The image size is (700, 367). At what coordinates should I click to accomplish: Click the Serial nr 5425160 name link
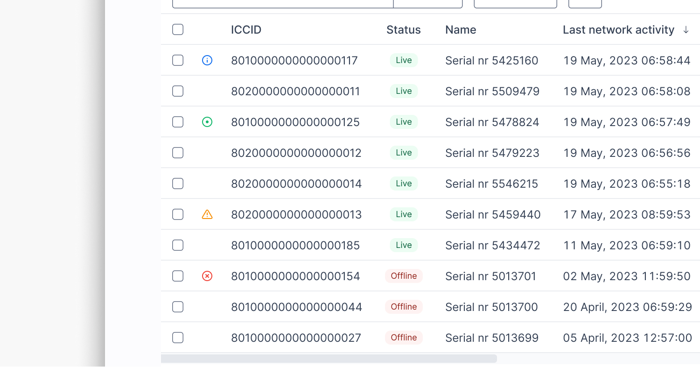(x=491, y=60)
